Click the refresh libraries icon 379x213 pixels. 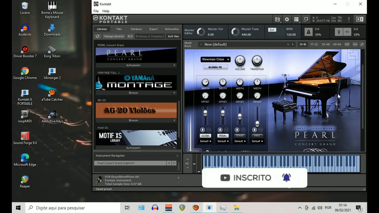click(x=97, y=36)
